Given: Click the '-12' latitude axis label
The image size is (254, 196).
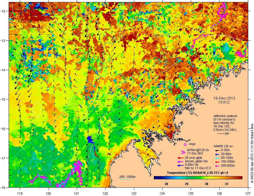Looking at the screenshot, I should [3, 11].
